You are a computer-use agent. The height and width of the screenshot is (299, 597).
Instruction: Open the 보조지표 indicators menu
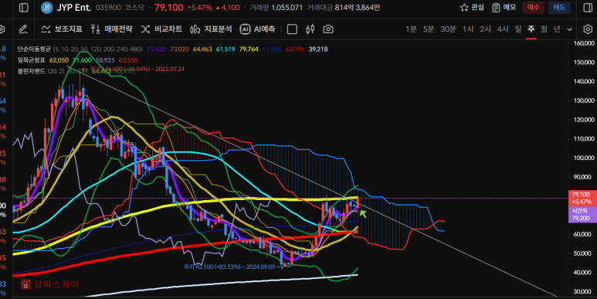pyautogui.click(x=62, y=29)
